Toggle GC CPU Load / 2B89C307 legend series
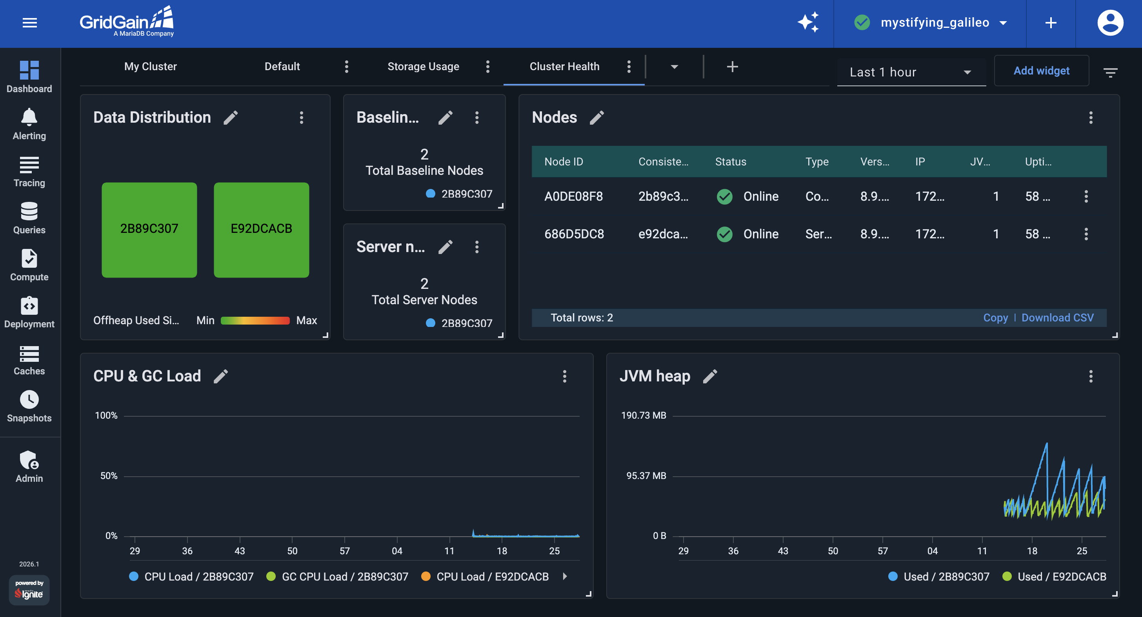 coord(337,576)
